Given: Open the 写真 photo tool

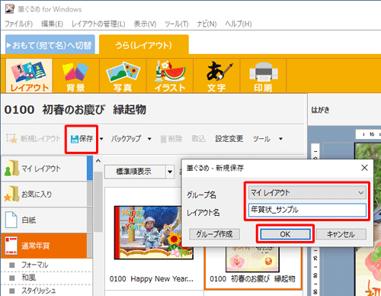Looking at the screenshot, I should click(123, 76).
